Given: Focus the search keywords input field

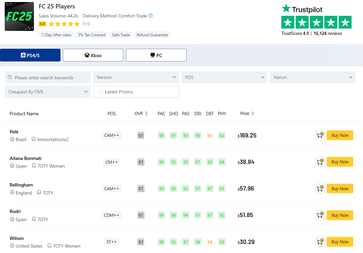Looking at the screenshot, I should (48, 77).
